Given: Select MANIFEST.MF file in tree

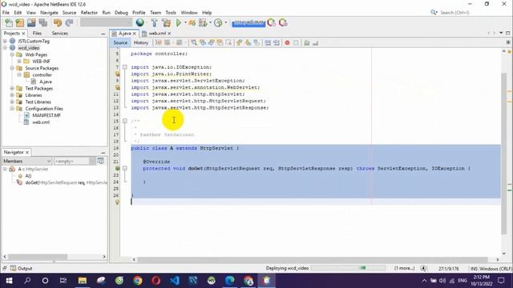Looking at the screenshot, I should [x=46, y=115].
